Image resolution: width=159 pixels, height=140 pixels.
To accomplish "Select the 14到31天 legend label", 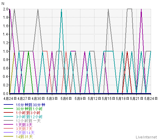I will coord(24,137).
